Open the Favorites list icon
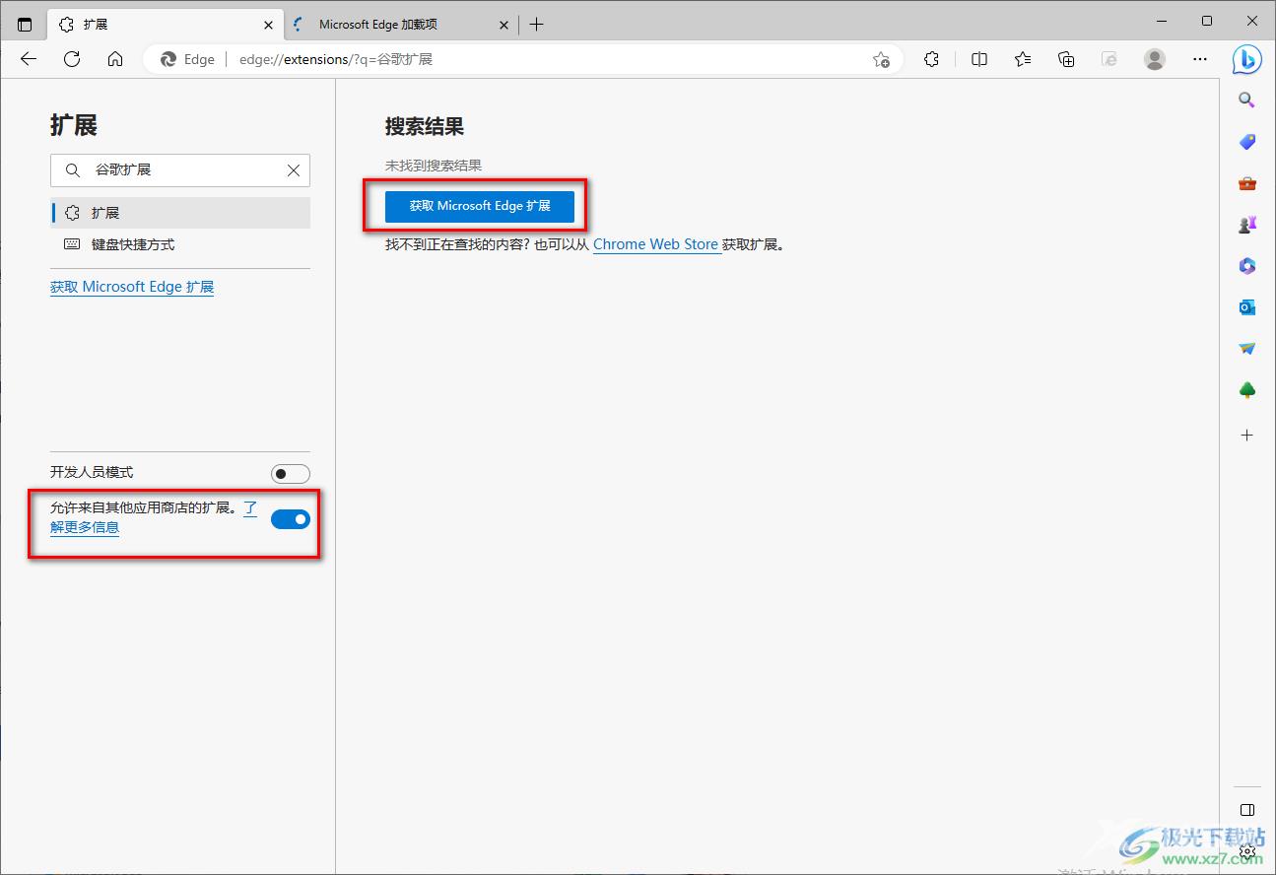Screen dimensions: 1276x875 tap(1023, 59)
